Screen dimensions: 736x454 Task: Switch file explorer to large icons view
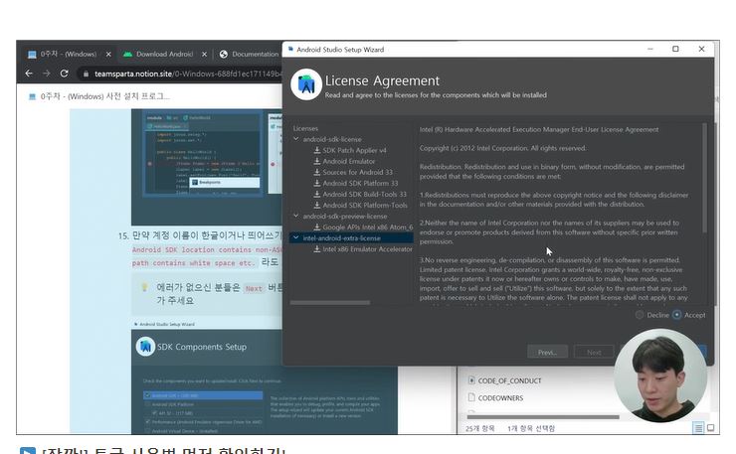[x=710, y=428]
